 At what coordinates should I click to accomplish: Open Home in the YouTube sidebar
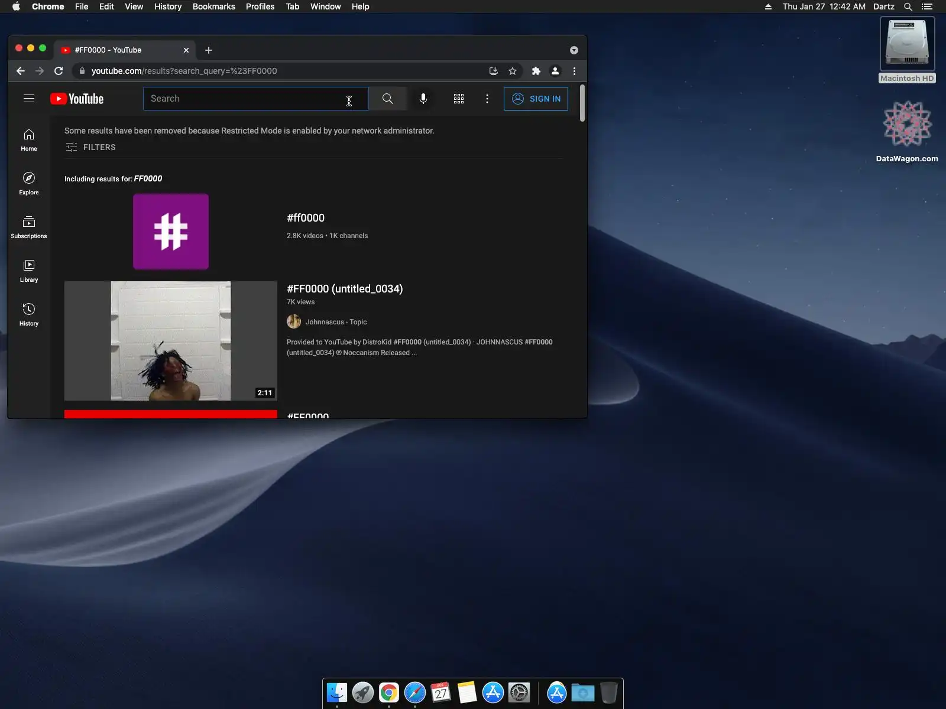(x=29, y=140)
